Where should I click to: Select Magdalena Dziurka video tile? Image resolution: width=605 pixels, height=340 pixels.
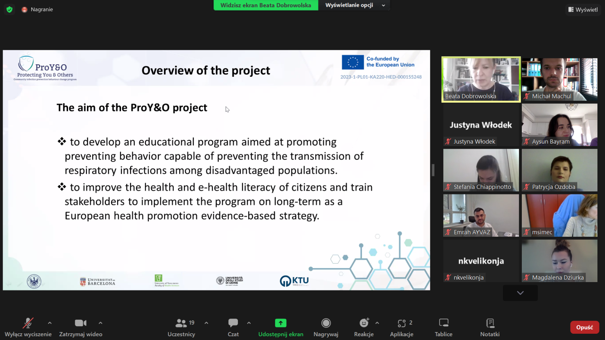560,261
